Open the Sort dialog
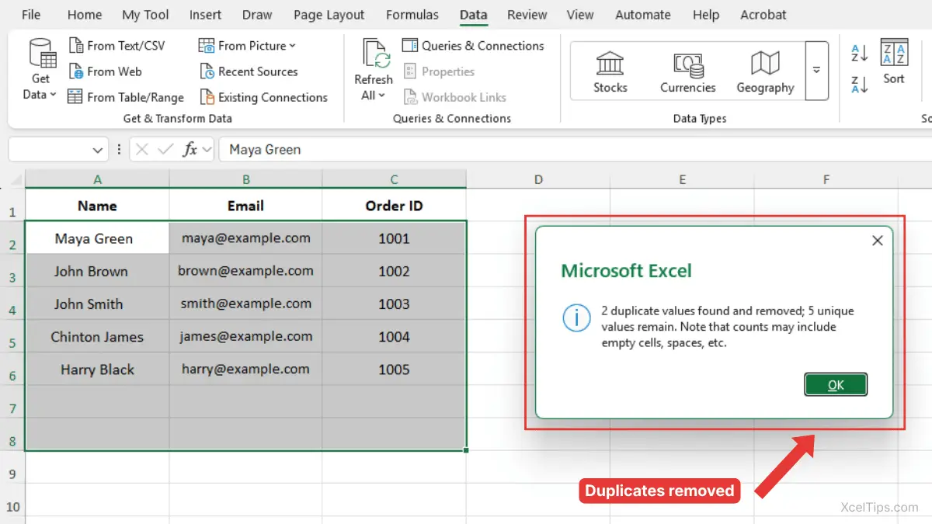The image size is (932, 524). pos(894,62)
